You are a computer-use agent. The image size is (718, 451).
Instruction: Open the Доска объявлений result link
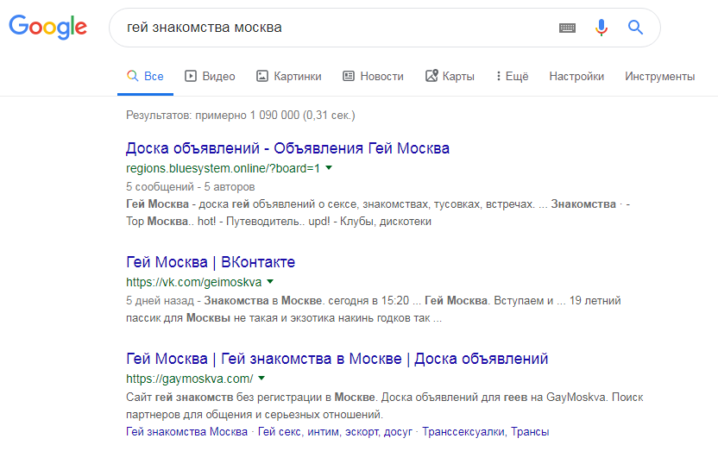[x=287, y=148]
